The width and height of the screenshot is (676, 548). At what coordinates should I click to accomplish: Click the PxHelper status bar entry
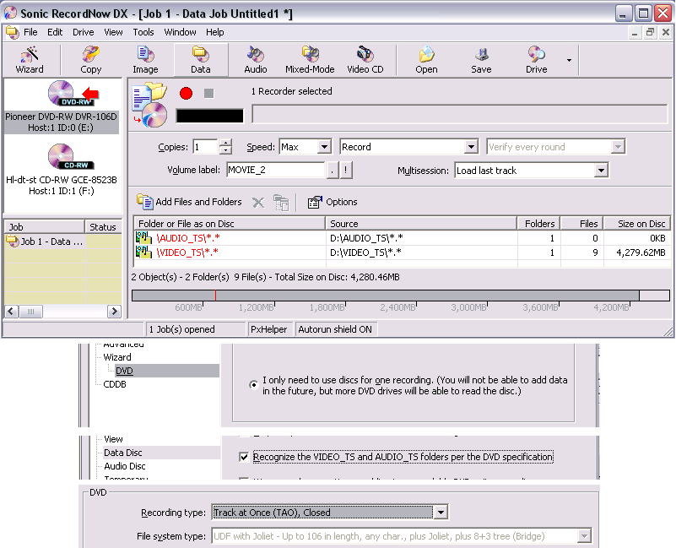click(269, 329)
